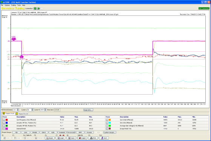Open the File menu
The width and height of the screenshot is (211, 141).
[x=2, y=5]
